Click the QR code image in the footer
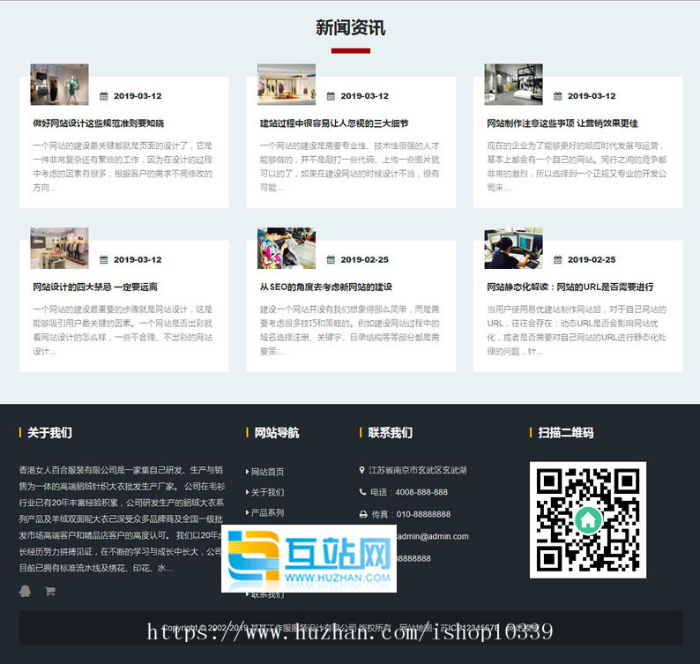 pos(587,519)
